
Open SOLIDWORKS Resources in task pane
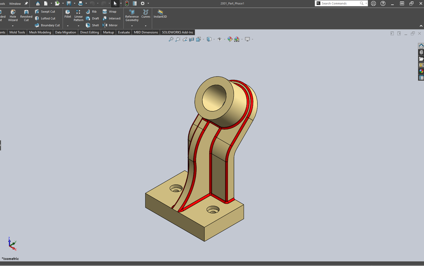(421, 46)
